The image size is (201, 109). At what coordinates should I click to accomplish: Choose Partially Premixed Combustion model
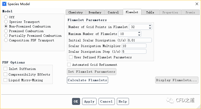click(x=6, y=36)
